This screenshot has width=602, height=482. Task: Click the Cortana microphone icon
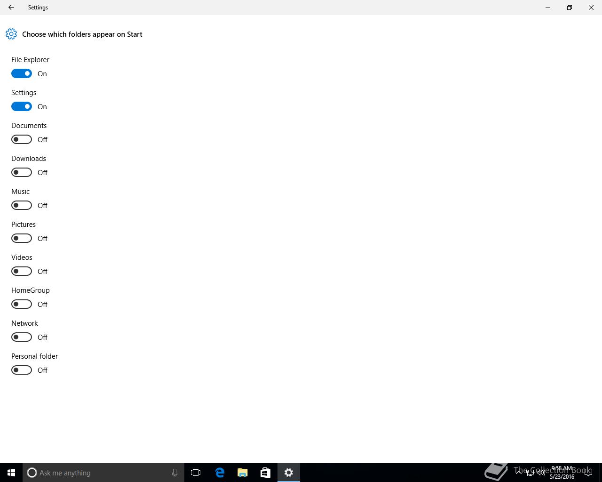174,473
